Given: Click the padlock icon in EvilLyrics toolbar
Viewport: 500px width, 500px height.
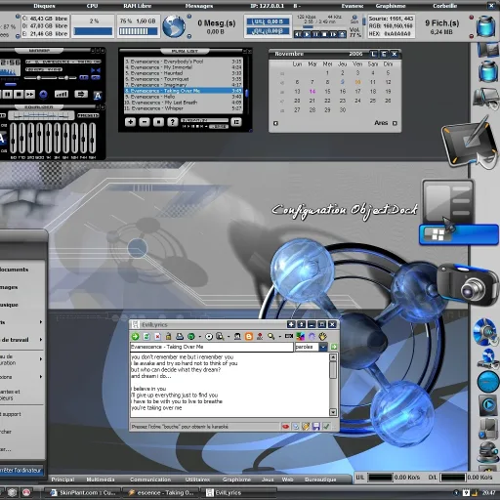Looking at the screenshot, I should pyautogui.click(x=168, y=336).
